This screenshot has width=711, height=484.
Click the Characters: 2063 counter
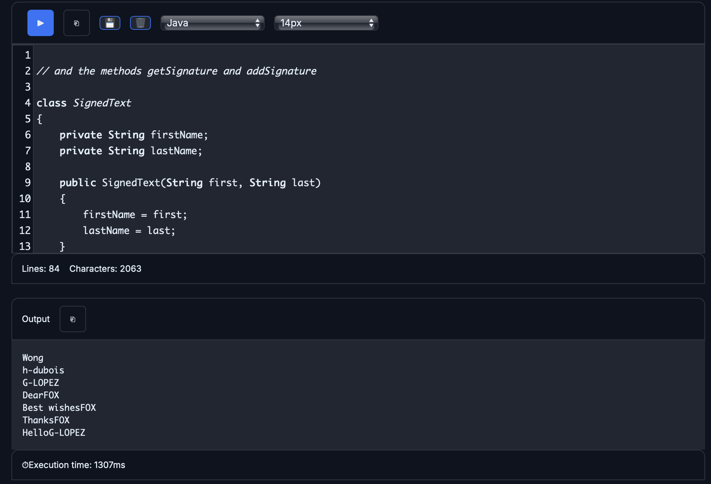(105, 269)
